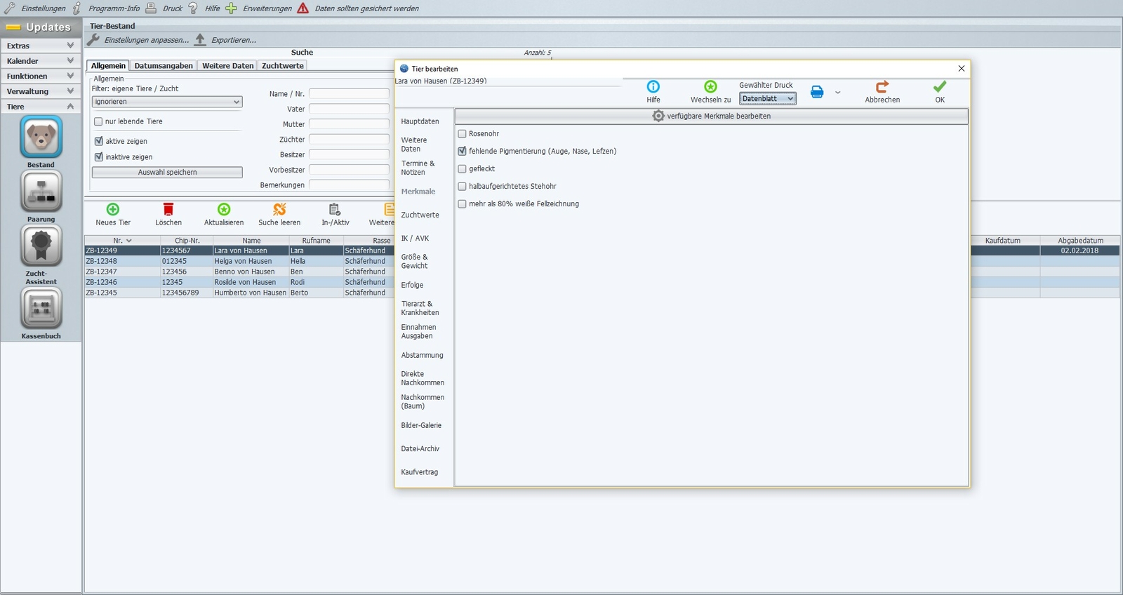Open the Kassenbuch sidebar icon

point(41,308)
